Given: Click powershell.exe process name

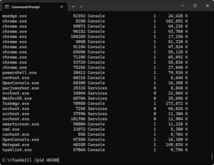Looking at the screenshot, I should [x=19, y=73].
